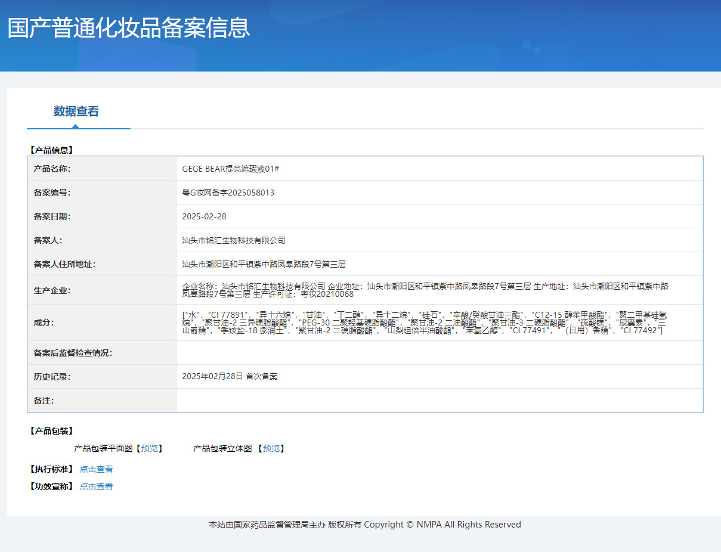The width and height of the screenshot is (721, 552).
Task: Click 点击查看 next to 功效宣称
Action: point(96,486)
